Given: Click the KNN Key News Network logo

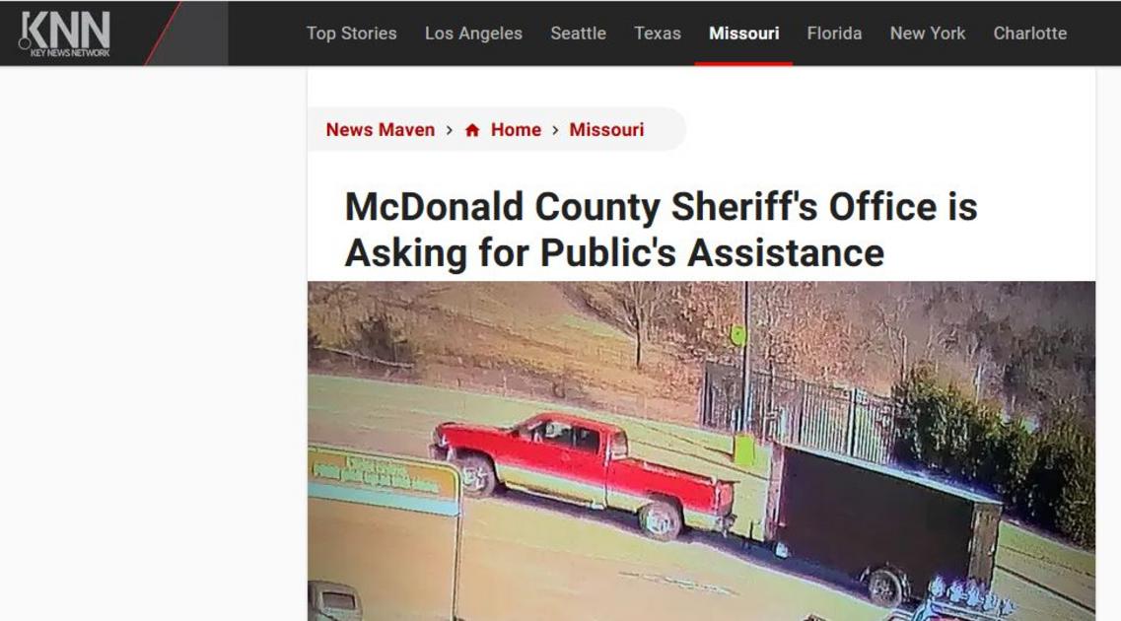Looking at the screenshot, I should pos(65,34).
